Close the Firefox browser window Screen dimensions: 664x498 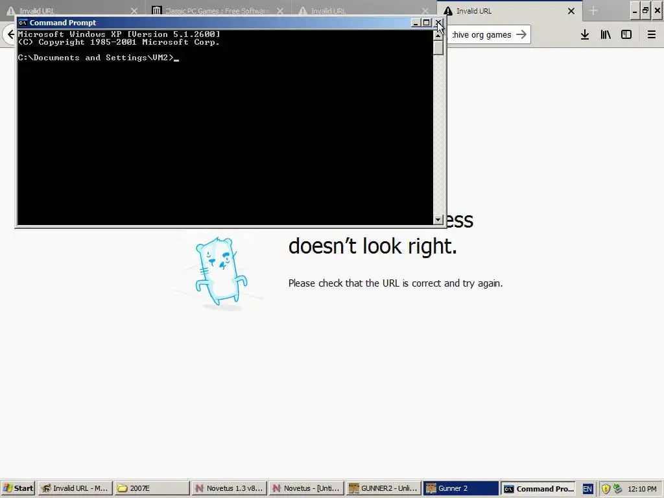[658, 11]
